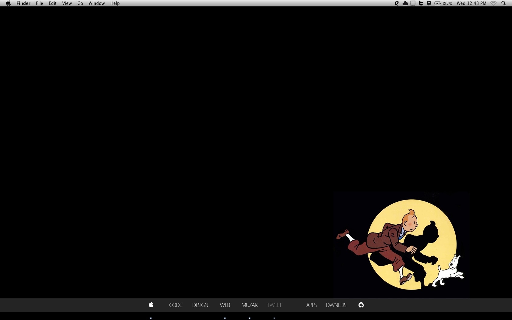
Task: Open Spotlight search magnifier
Action: click(503, 3)
